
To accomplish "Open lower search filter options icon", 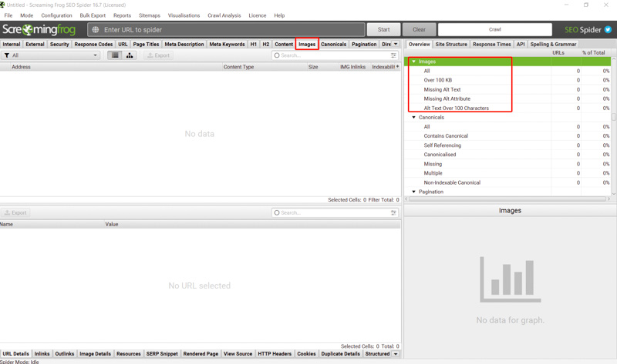I will coord(393,212).
